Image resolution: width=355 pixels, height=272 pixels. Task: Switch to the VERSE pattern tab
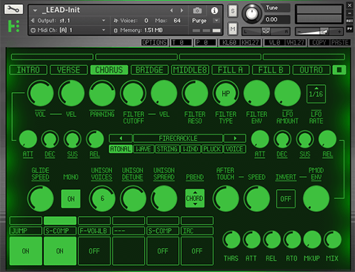69,70
